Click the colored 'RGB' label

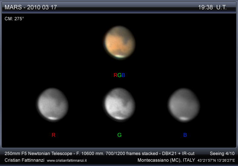[x=119, y=75]
